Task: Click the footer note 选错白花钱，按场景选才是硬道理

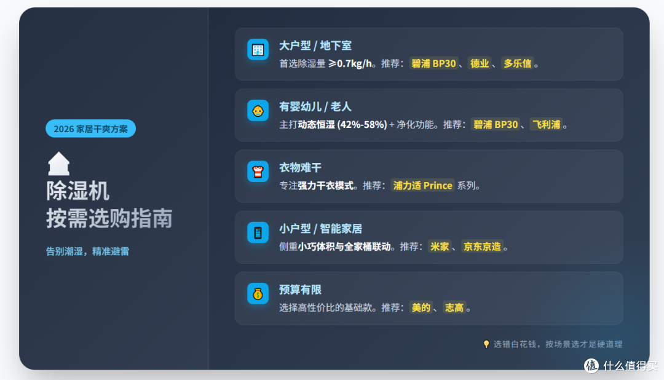Action: [558, 344]
